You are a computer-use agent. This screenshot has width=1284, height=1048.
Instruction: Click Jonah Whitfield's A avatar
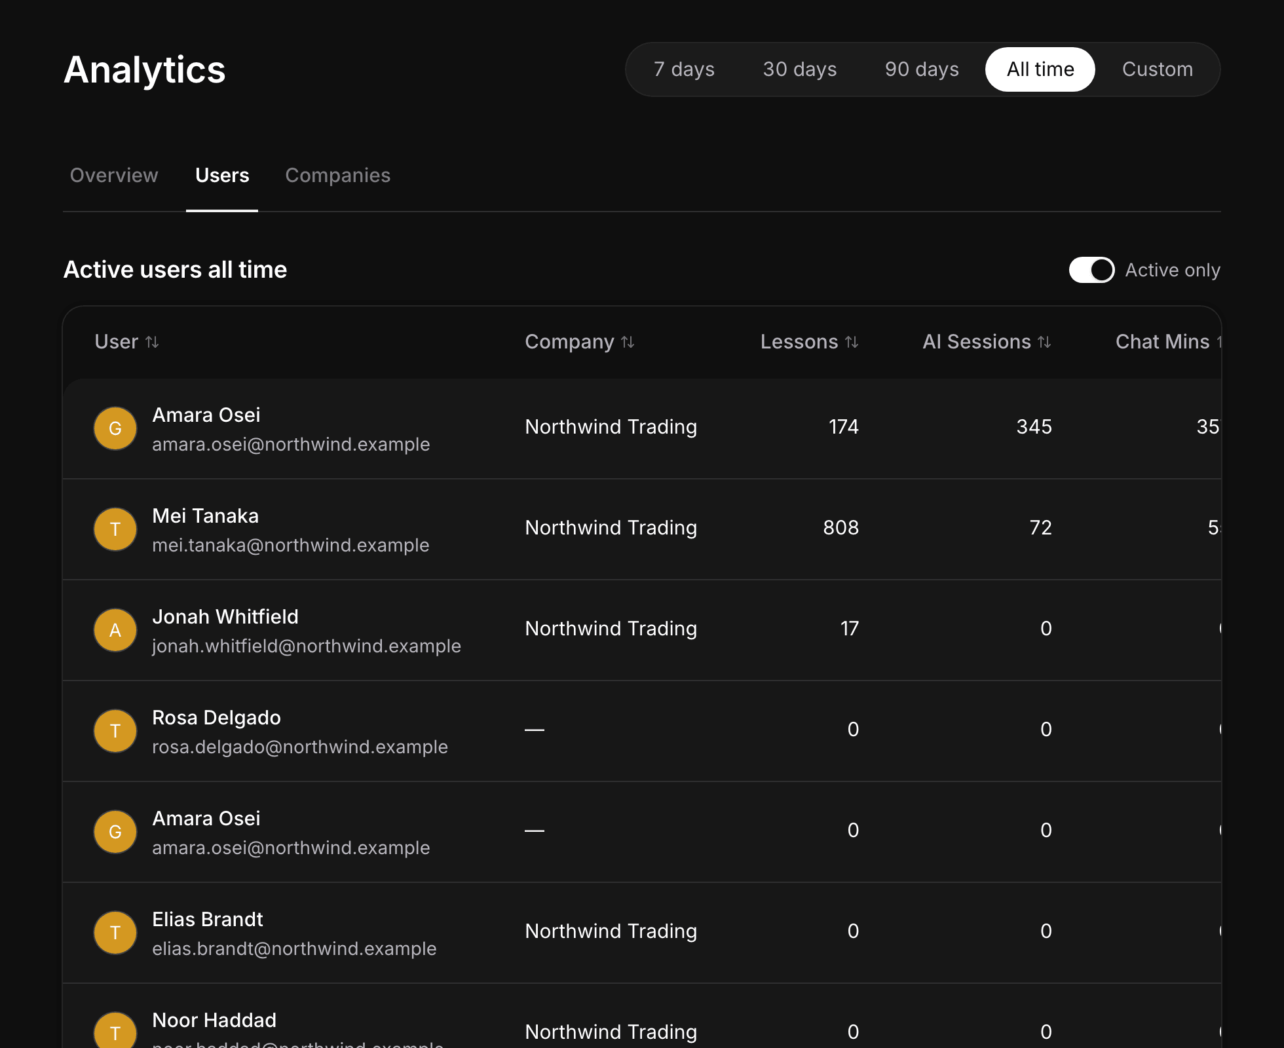(115, 630)
